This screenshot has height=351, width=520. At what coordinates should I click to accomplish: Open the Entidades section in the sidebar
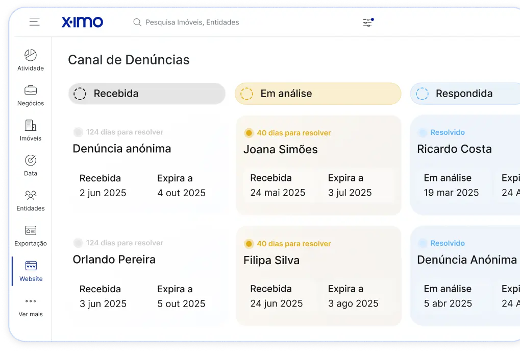31,199
